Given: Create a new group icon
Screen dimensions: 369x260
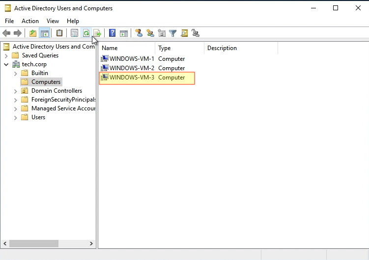Looking at the screenshot, I should 150,33.
